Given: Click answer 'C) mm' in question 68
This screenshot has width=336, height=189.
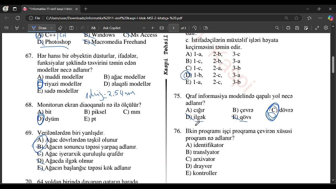Looking at the screenshot, I should point(132,112).
